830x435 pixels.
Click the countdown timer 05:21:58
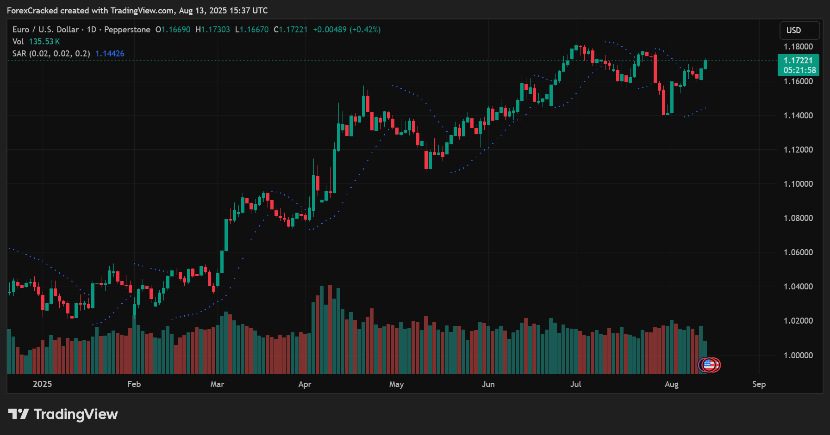(x=798, y=70)
